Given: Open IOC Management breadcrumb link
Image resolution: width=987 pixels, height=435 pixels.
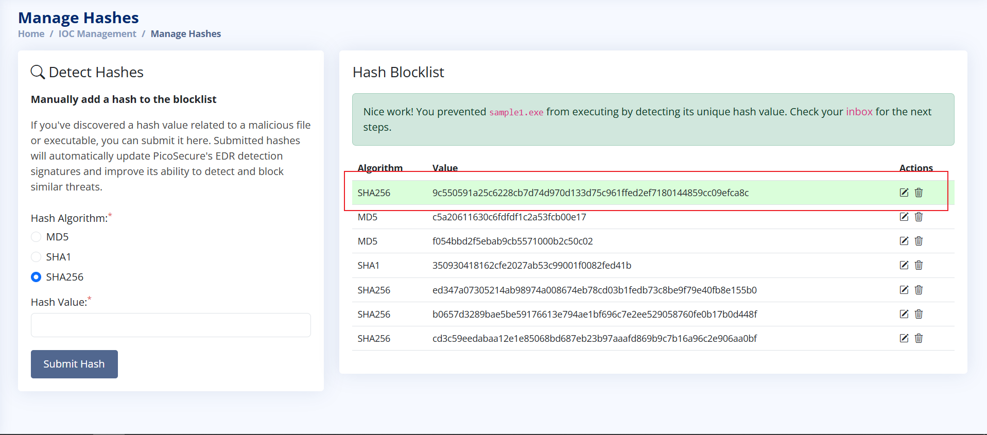Looking at the screenshot, I should point(97,34).
